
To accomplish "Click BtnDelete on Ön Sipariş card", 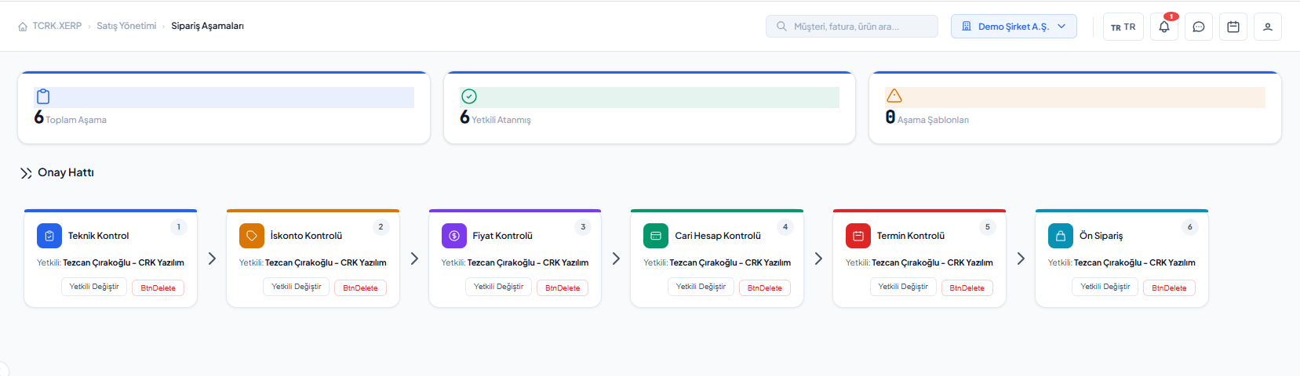I will click(1169, 288).
